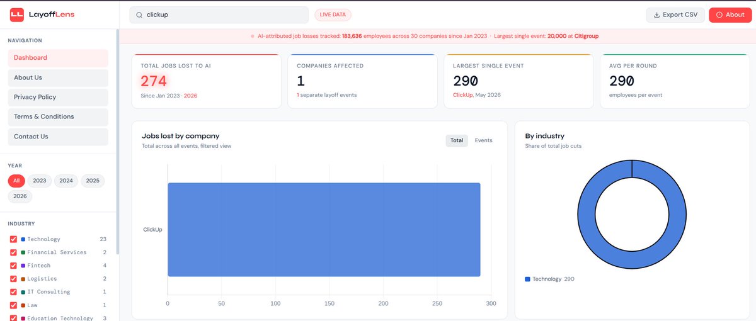
Task: Click the Jobs lost by company heading
Action: (181, 136)
